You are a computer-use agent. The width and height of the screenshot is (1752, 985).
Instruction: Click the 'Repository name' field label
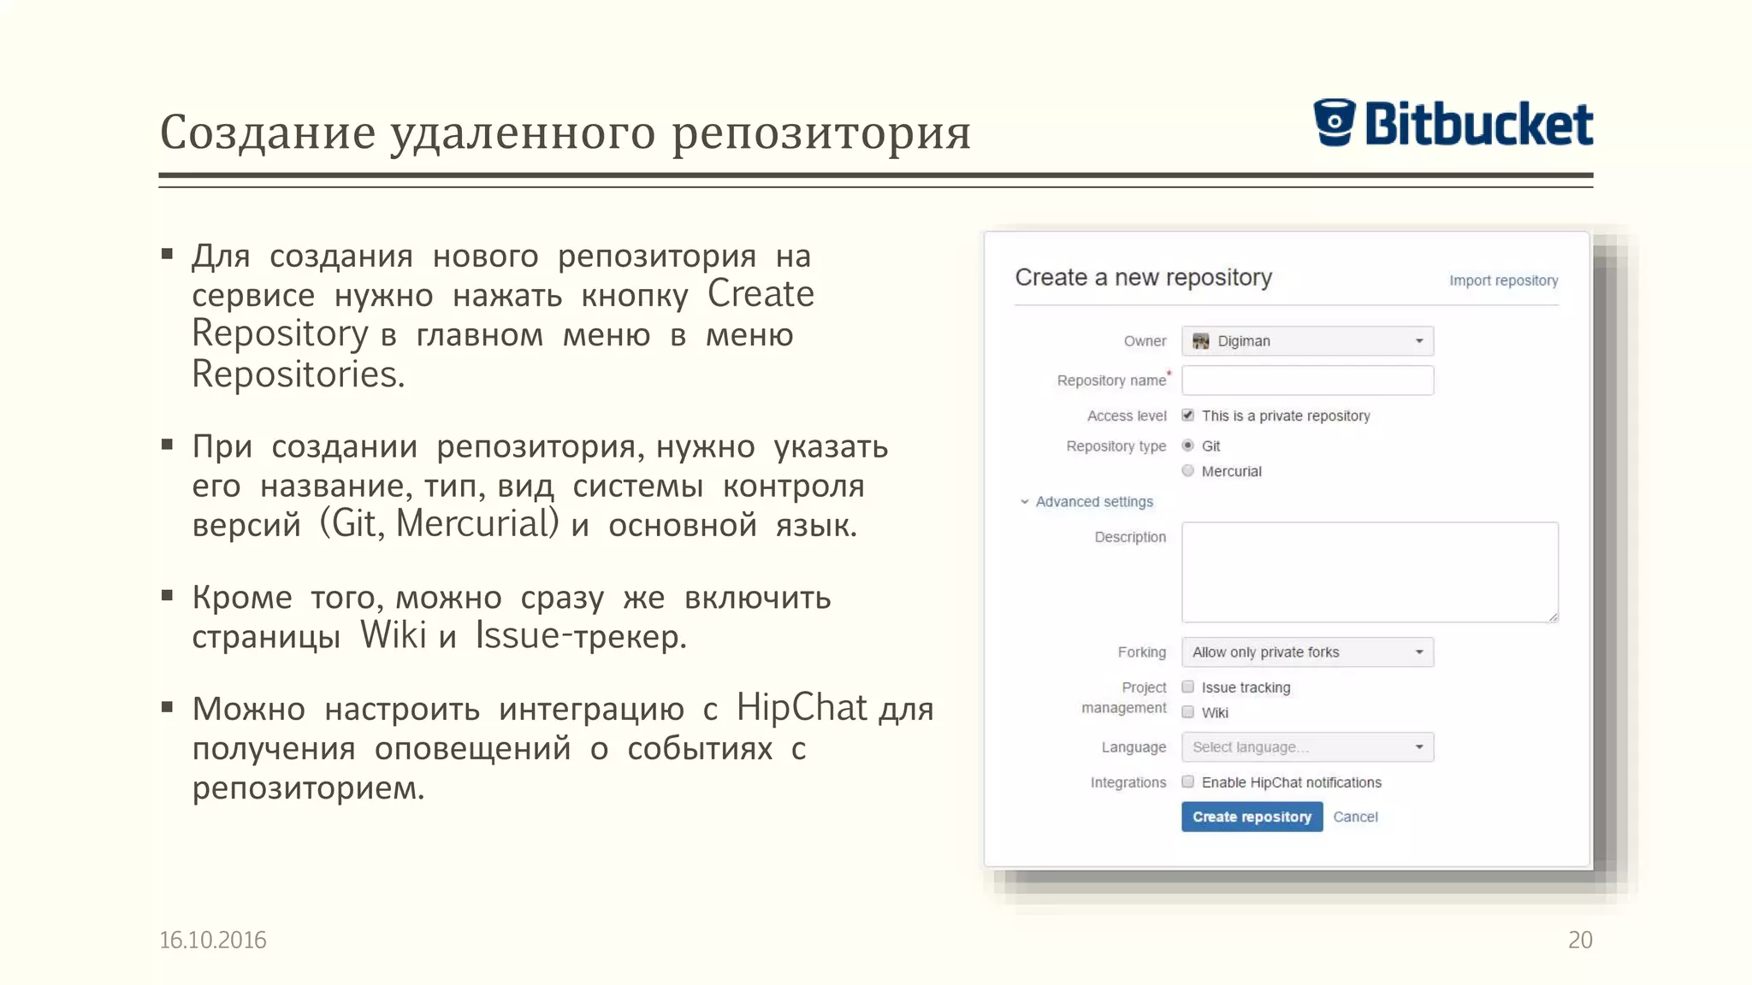[x=1111, y=380]
